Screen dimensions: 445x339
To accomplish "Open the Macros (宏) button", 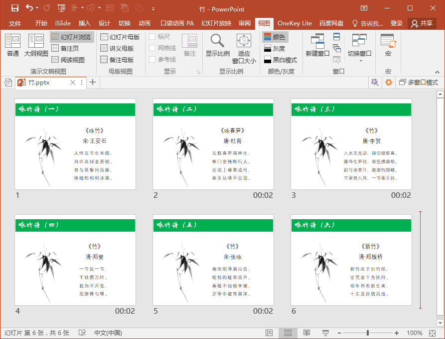I will point(388,45).
